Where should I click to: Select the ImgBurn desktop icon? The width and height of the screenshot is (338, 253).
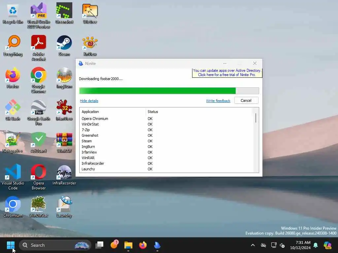64,78
